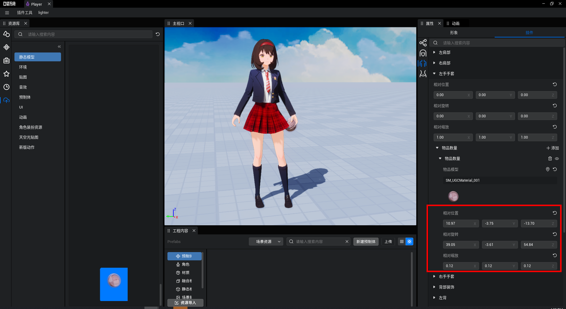Switch project content to grid view
566x309 pixels.
tap(409, 241)
